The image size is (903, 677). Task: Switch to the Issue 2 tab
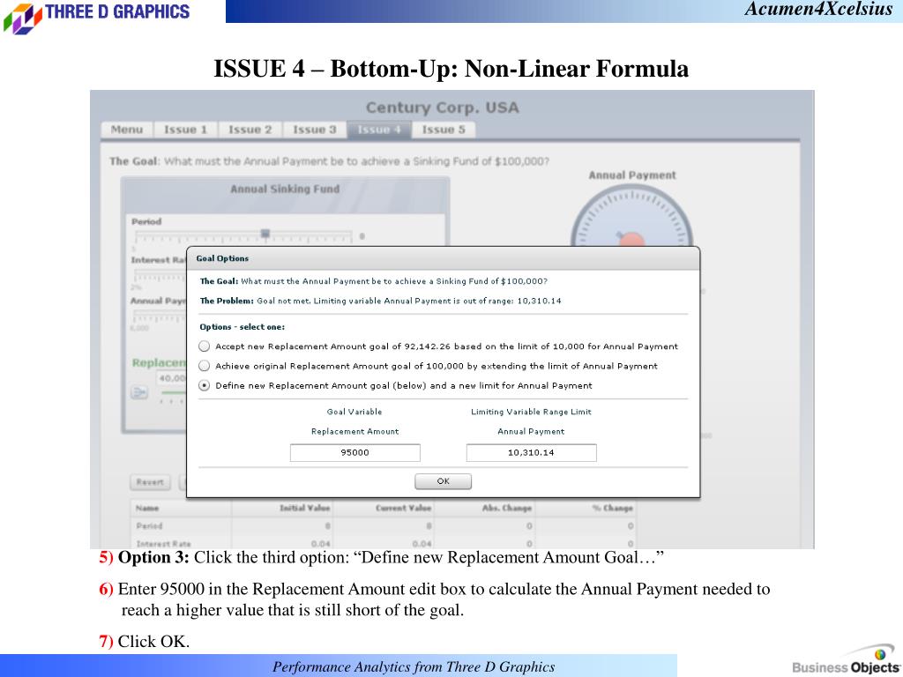click(250, 130)
